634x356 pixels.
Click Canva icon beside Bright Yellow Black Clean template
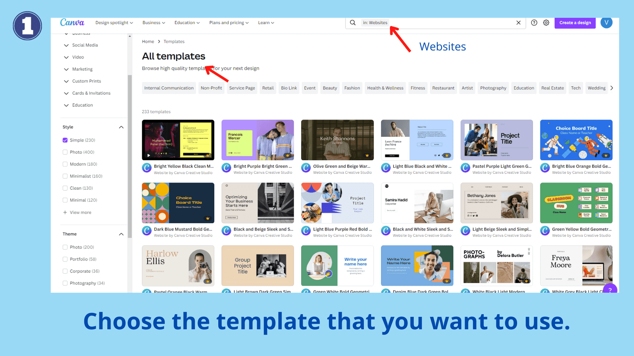[x=147, y=168]
